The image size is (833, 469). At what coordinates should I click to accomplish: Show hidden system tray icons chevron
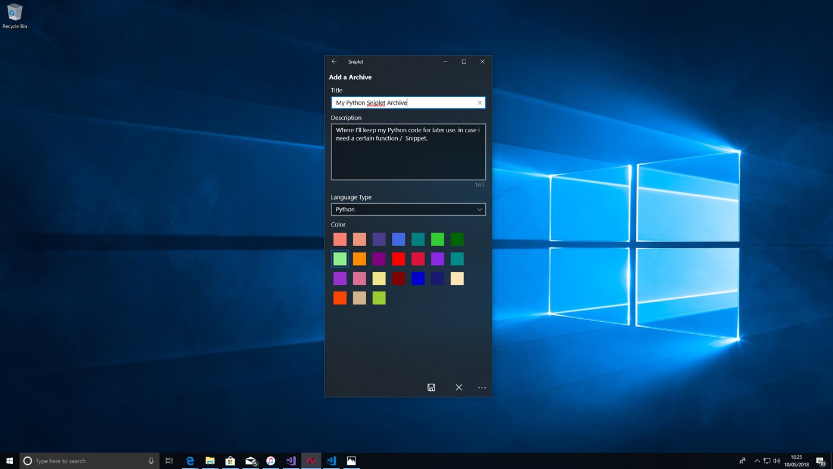(757, 461)
